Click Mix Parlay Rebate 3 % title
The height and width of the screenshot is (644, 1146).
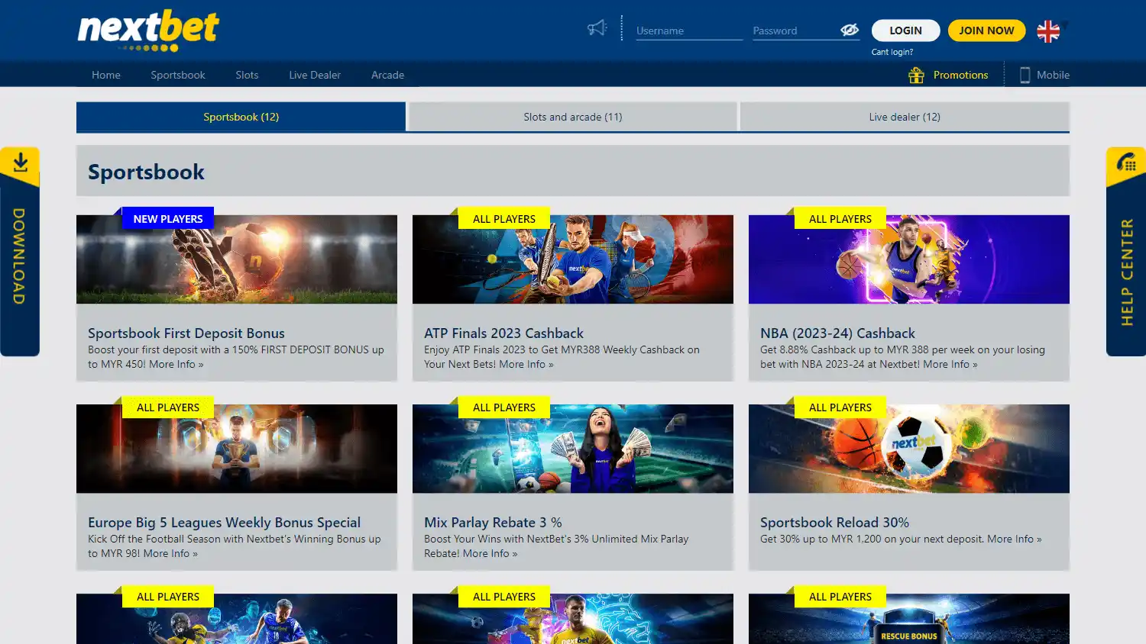[x=493, y=523]
